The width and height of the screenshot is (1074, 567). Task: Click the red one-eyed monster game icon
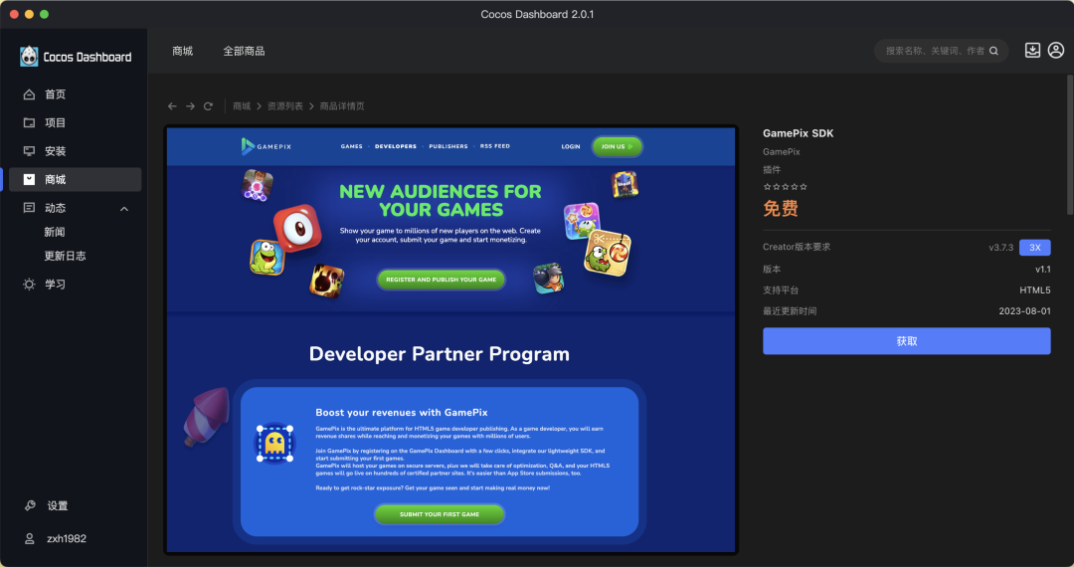coord(298,229)
